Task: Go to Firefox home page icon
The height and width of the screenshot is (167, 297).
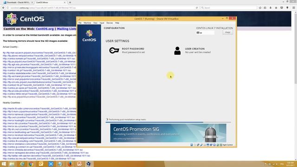Action: coord(276,8)
